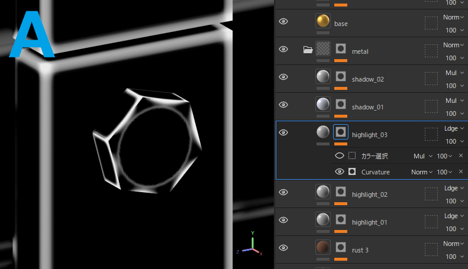Select the mask thumbnail of highlight_03

341,132
